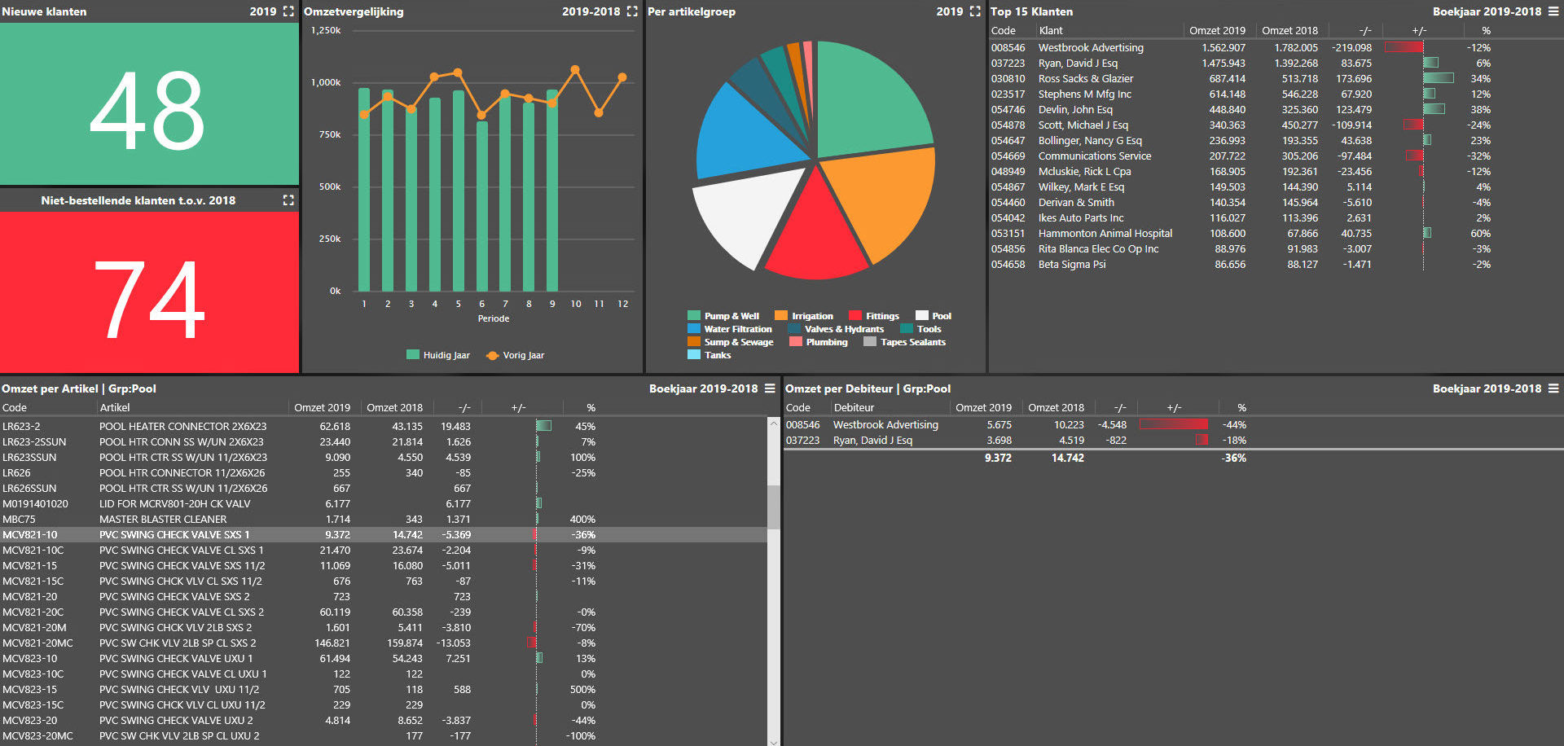Screen dimensions: 1564x746
Task: Click the Vorig Jaar point at period 10
Action: (575, 70)
